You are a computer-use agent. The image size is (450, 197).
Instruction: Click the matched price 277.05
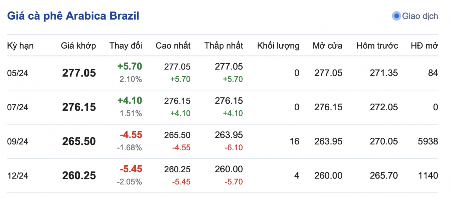(x=79, y=73)
